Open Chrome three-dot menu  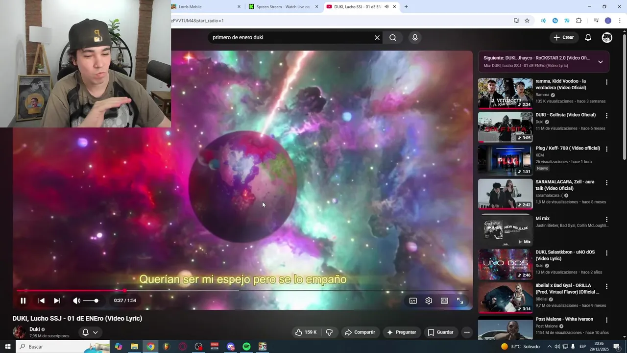[620, 21]
